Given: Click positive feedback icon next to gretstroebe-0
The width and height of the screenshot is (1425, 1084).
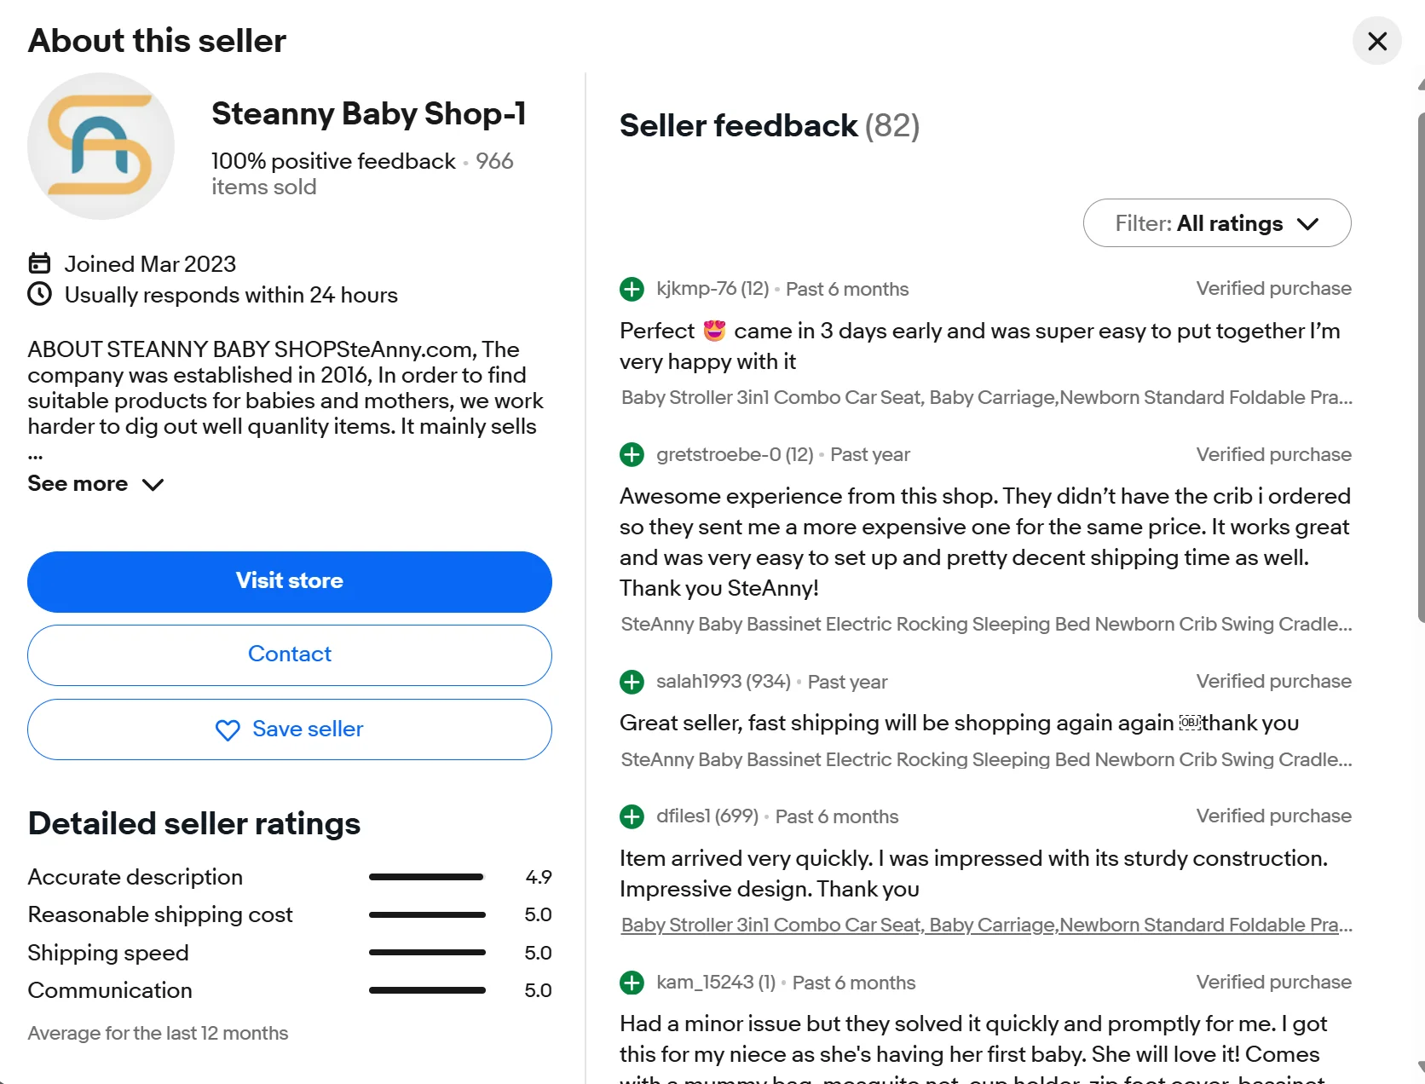Looking at the screenshot, I should click(x=632, y=455).
